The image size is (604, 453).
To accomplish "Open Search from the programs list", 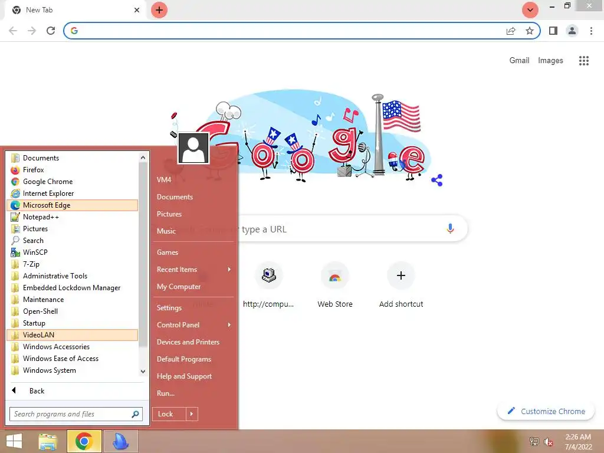I will [x=73, y=241].
